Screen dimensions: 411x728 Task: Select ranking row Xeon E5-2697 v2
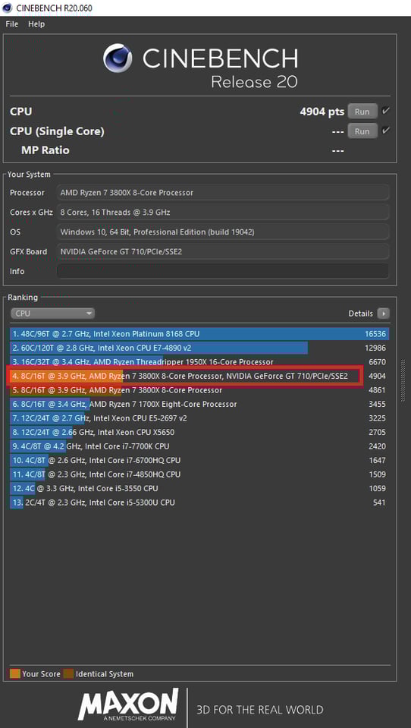coord(199,418)
